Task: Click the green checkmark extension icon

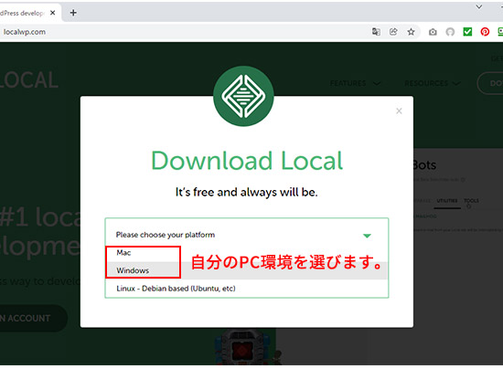Action: (467, 32)
